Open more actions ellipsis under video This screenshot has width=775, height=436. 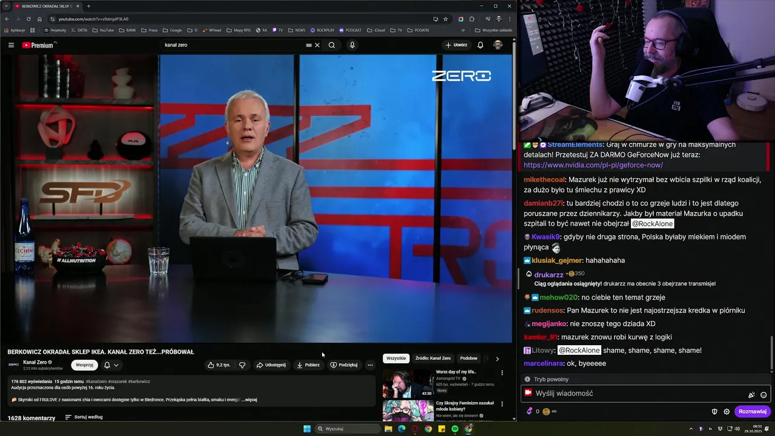coord(370,365)
